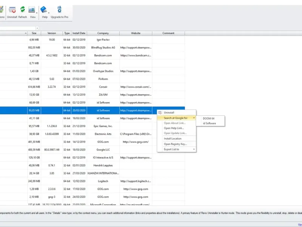302x227 pixels.
Task: Click Open About Link menu entry
Action: pos(177,123)
